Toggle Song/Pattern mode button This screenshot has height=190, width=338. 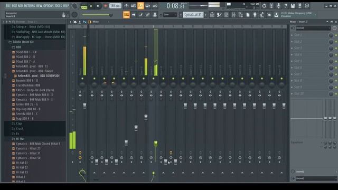(84, 6)
